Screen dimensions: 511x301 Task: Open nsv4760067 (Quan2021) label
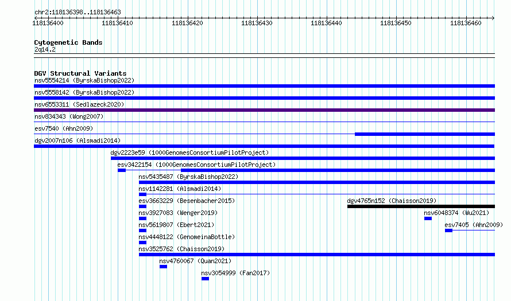[195, 261]
